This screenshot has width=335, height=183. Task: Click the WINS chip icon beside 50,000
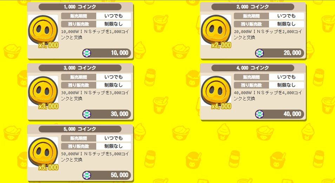(x=86, y=175)
